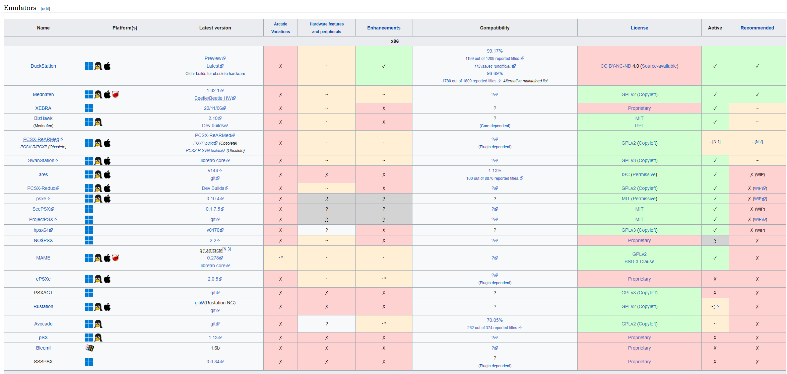Open the N 2 footnote in Recommended column

[759, 142]
